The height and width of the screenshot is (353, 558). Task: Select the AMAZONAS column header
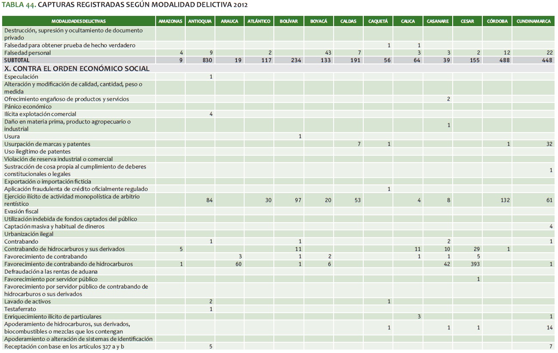pos(170,21)
